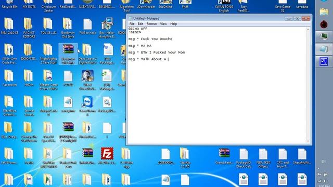Click the EN language indicator
333x187 pixels.
pyautogui.click(x=323, y=162)
